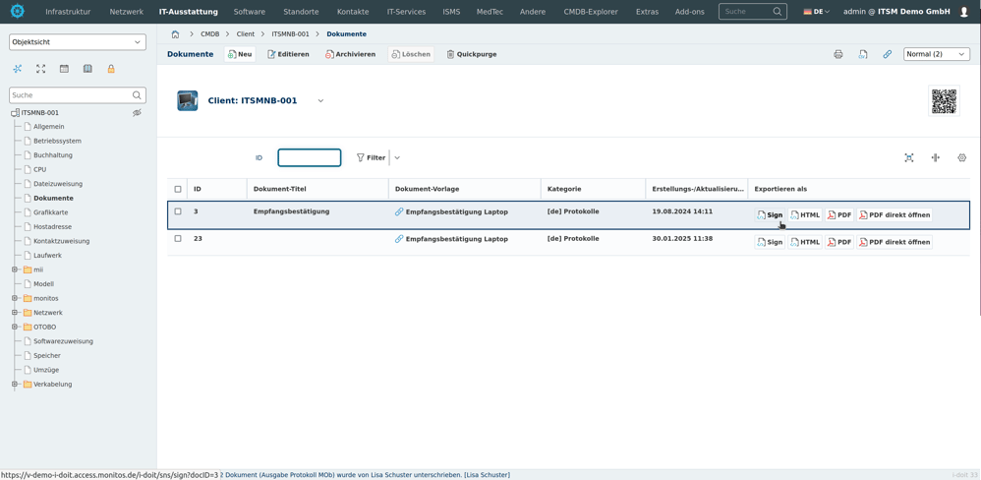The width and height of the screenshot is (981, 480).
Task: Toggle the select-all checkbox in table header
Action: 178,189
